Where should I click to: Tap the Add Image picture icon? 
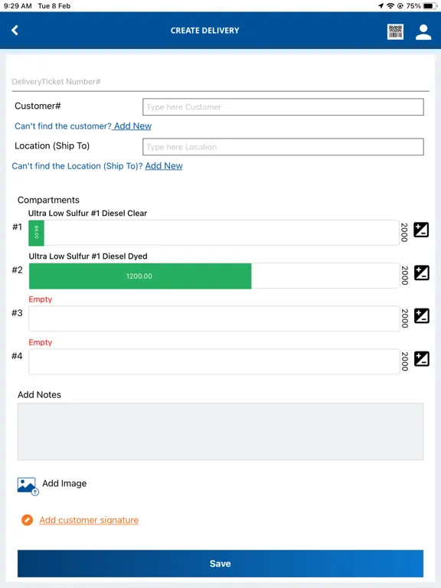pyautogui.click(x=28, y=486)
